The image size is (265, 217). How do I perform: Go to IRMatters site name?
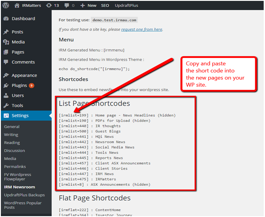pyautogui.click(x=31, y=5)
